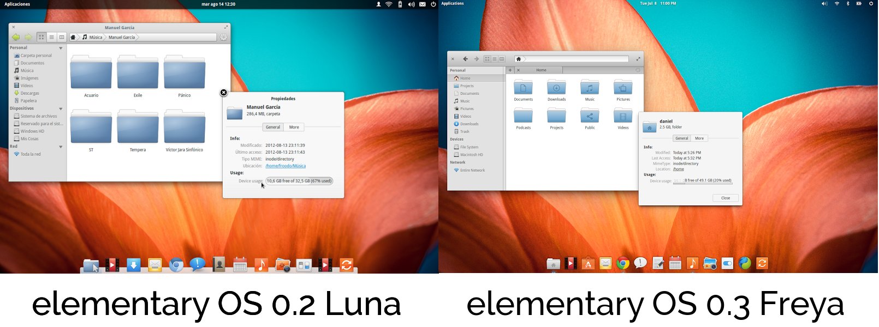Collapse the Red section in Luna sidebar
The height and width of the screenshot is (327, 879).
click(x=61, y=147)
